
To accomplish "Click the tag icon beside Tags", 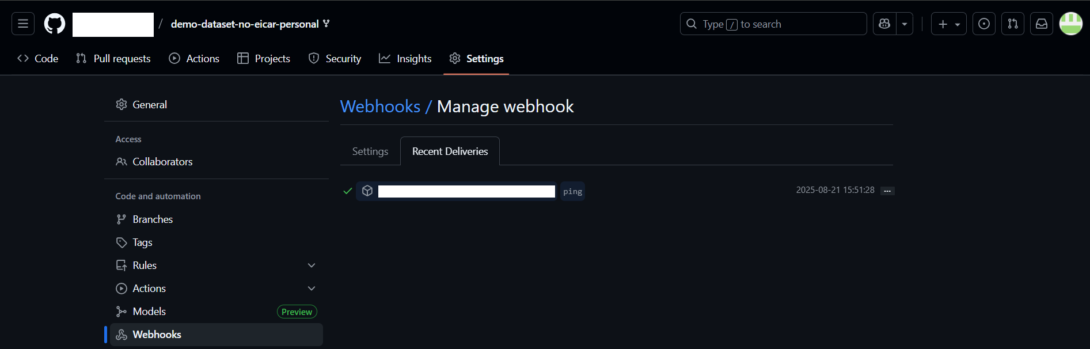I will [x=121, y=242].
